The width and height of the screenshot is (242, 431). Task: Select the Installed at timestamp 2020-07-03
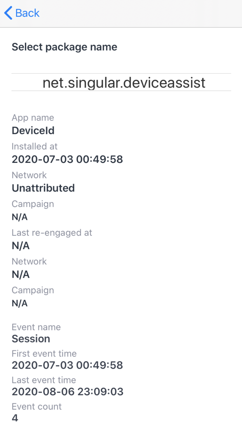pos(67,159)
